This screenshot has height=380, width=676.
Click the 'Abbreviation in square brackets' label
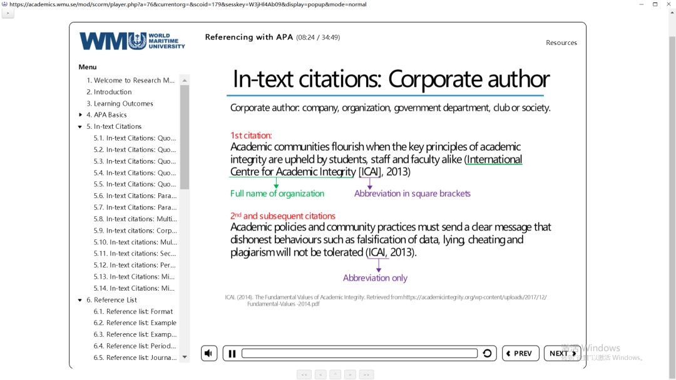click(412, 194)
